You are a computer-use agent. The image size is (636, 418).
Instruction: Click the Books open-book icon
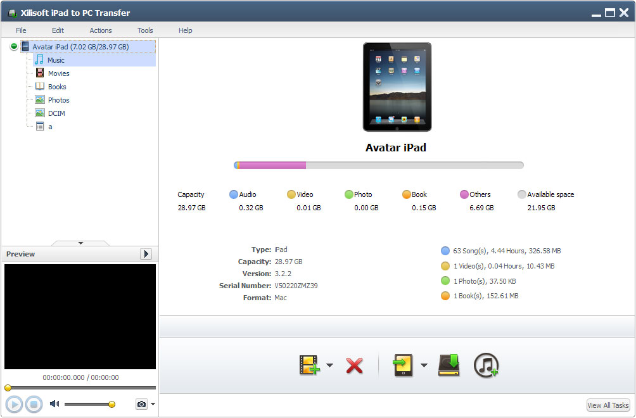(40, 86)
